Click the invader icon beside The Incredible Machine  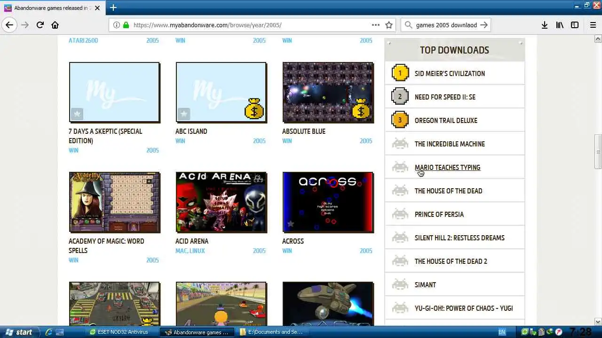coord(400,144)
